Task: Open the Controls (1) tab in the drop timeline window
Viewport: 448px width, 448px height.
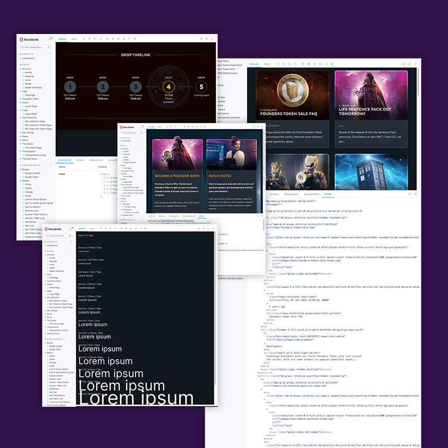Action: coord(64,160)
